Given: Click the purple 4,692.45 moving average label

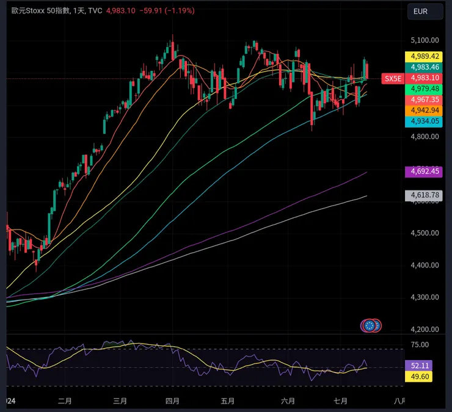Looking at the screenshot, I should (x=425, y=172).
